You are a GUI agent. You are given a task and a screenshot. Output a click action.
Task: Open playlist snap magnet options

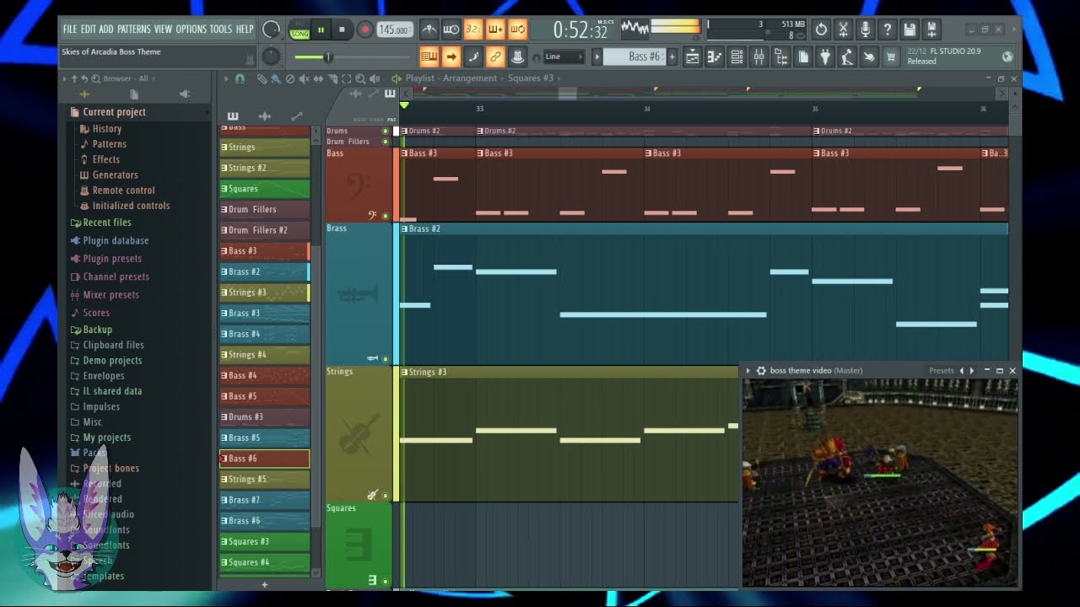coord(240,78)
